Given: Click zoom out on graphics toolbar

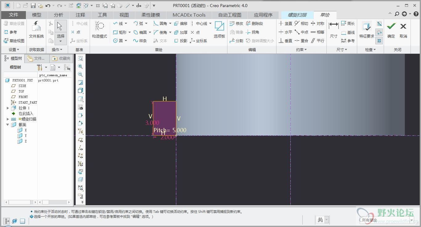Looking at the screenshot, I should pyautogui.click(x=80, y=74).
